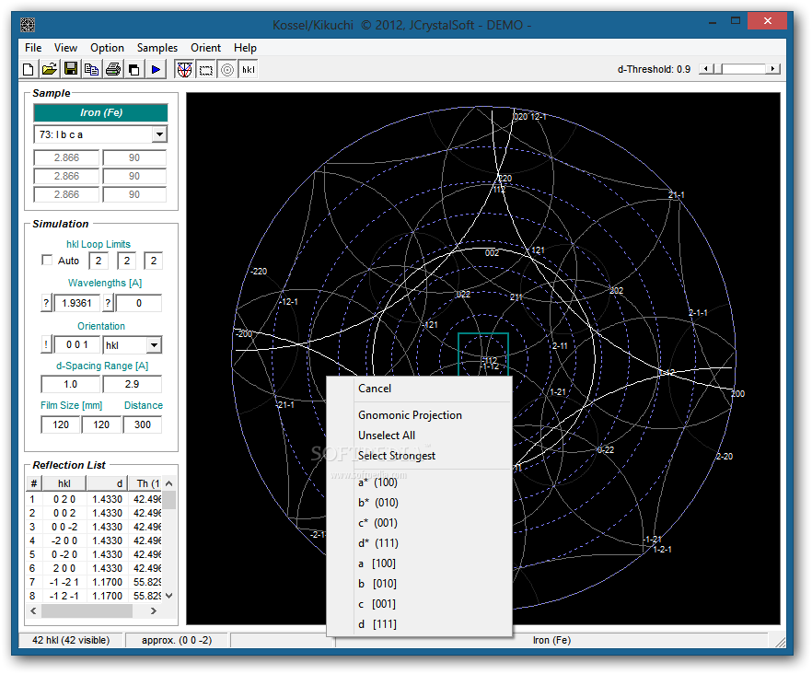Click the Kossel/Kikuchi app icon in title bar
The width and height of the screenshot is (812, 674).
[x=28, y=24]
